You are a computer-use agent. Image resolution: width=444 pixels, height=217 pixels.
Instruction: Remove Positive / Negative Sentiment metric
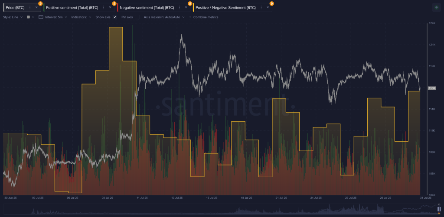tap(268, 7)
